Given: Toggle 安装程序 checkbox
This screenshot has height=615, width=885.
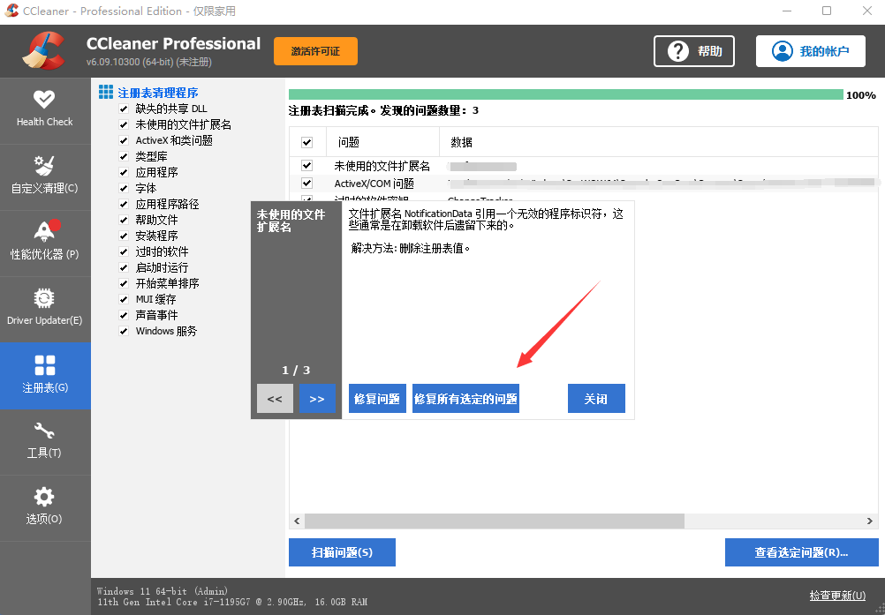Looking at the screenshot, I should [x=124, y=236].
